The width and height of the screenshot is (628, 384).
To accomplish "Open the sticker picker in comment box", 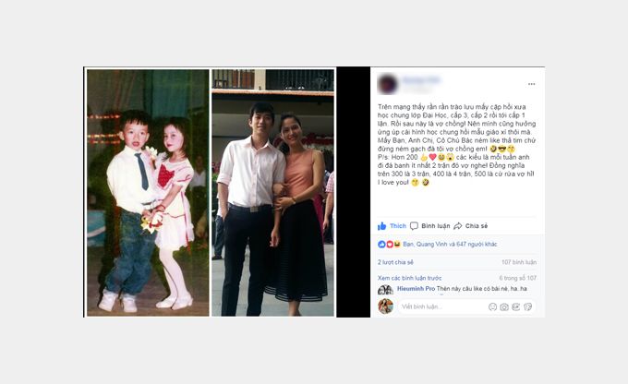I will pyautogui.click(x=528, y=306).
